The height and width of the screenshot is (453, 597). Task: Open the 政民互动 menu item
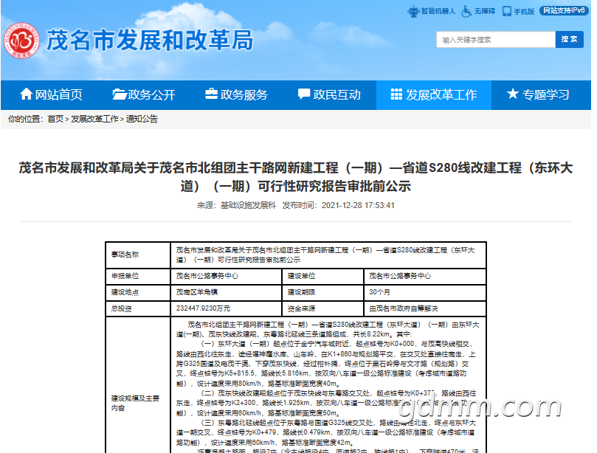tap(329, 94)
